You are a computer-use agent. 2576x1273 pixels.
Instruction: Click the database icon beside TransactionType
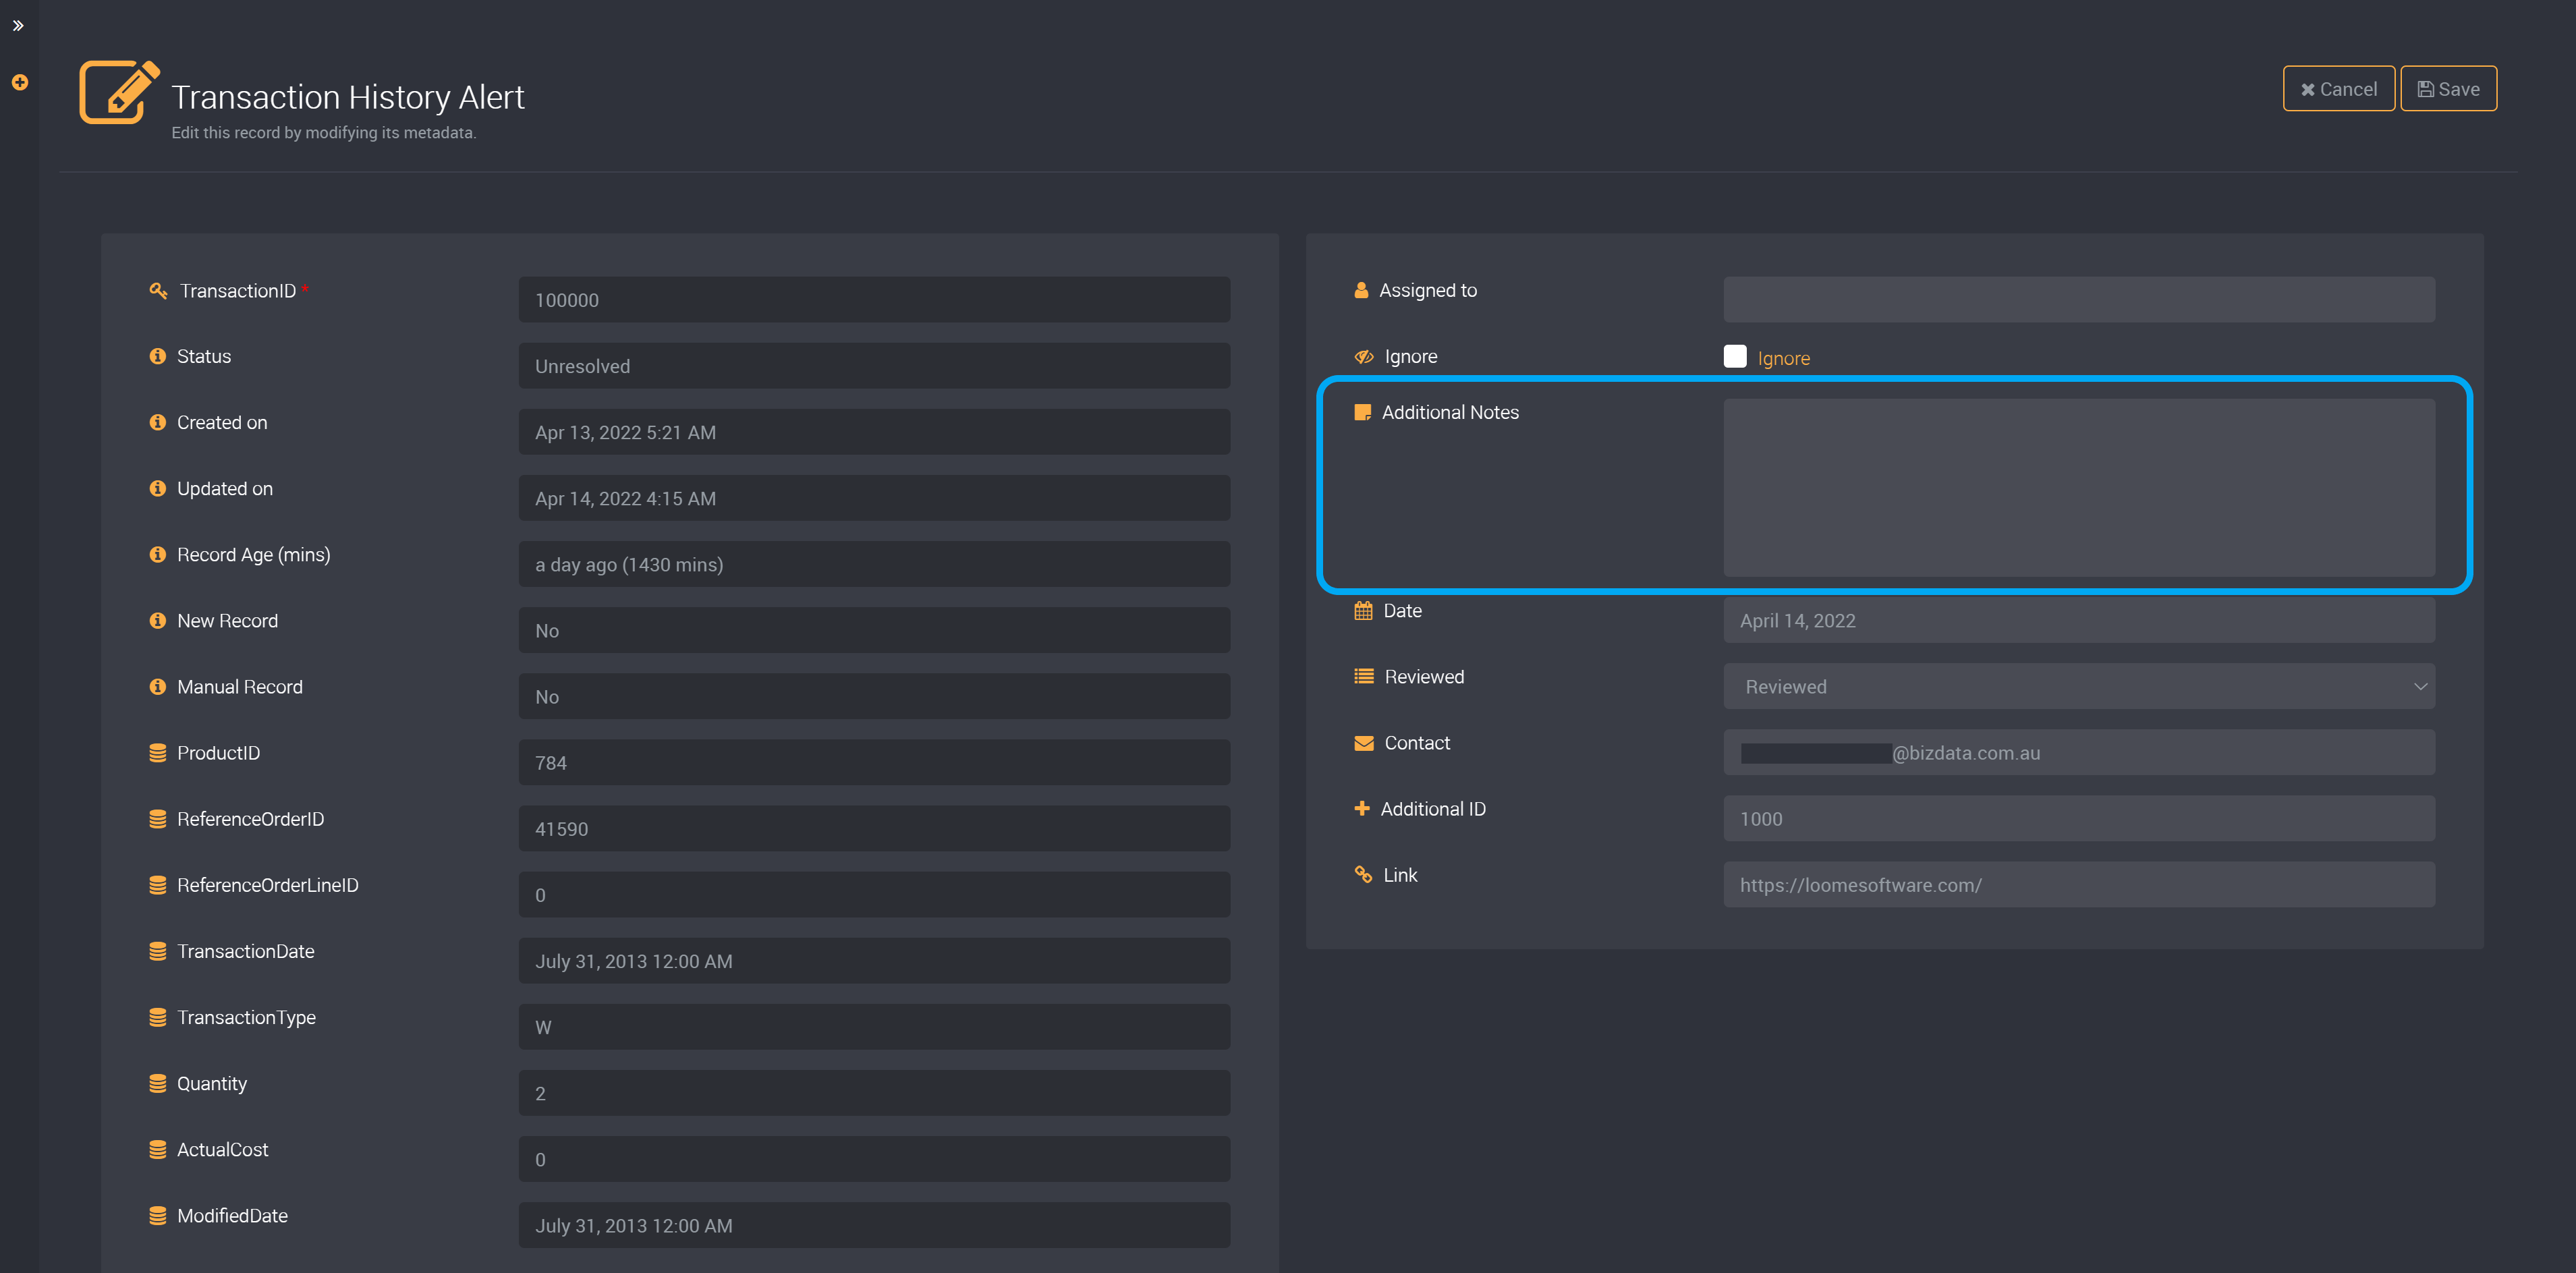point(157,1017)
